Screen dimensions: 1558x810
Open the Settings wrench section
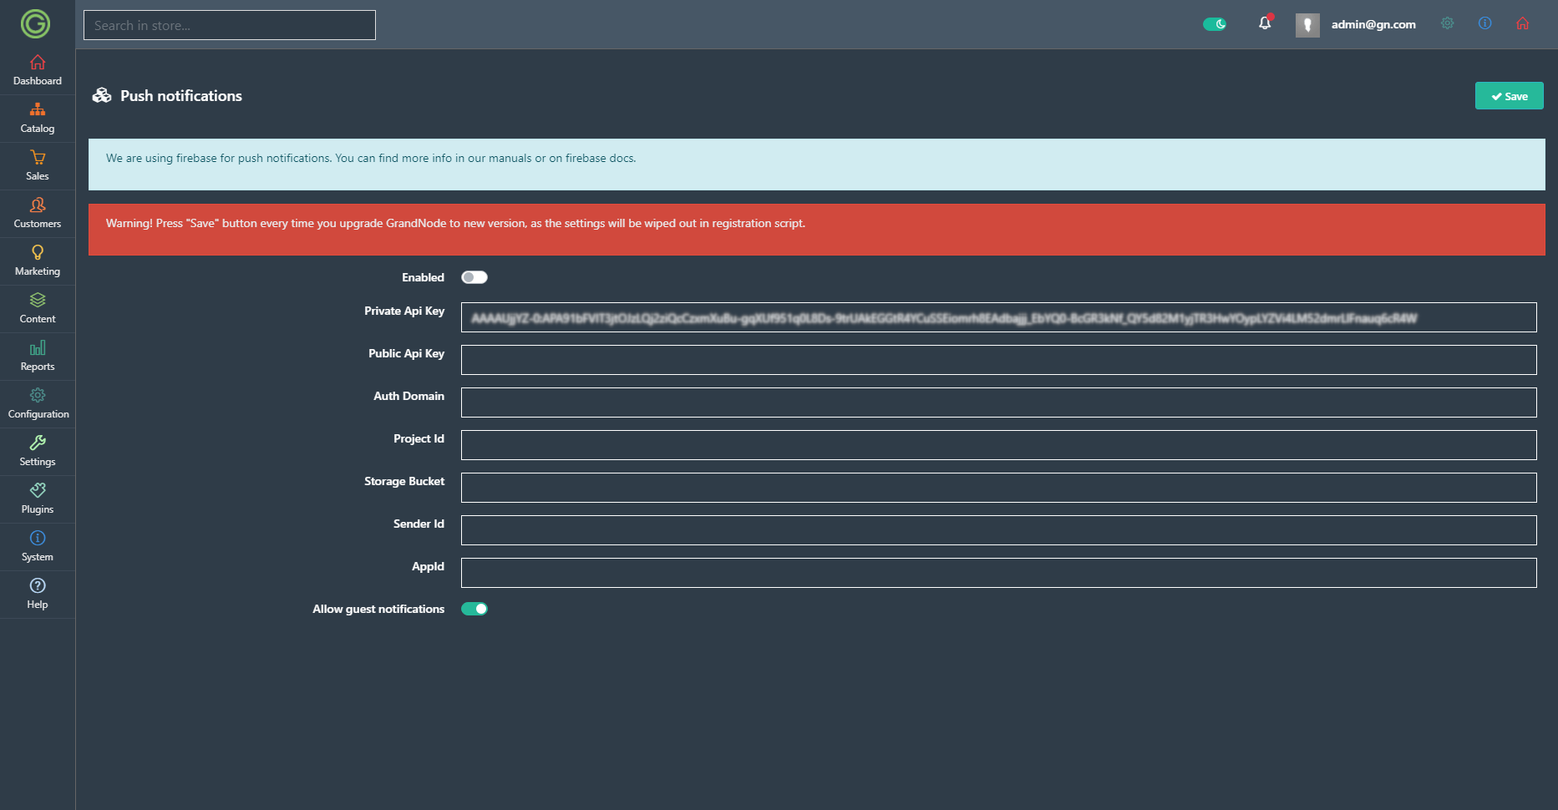[38, 452]
